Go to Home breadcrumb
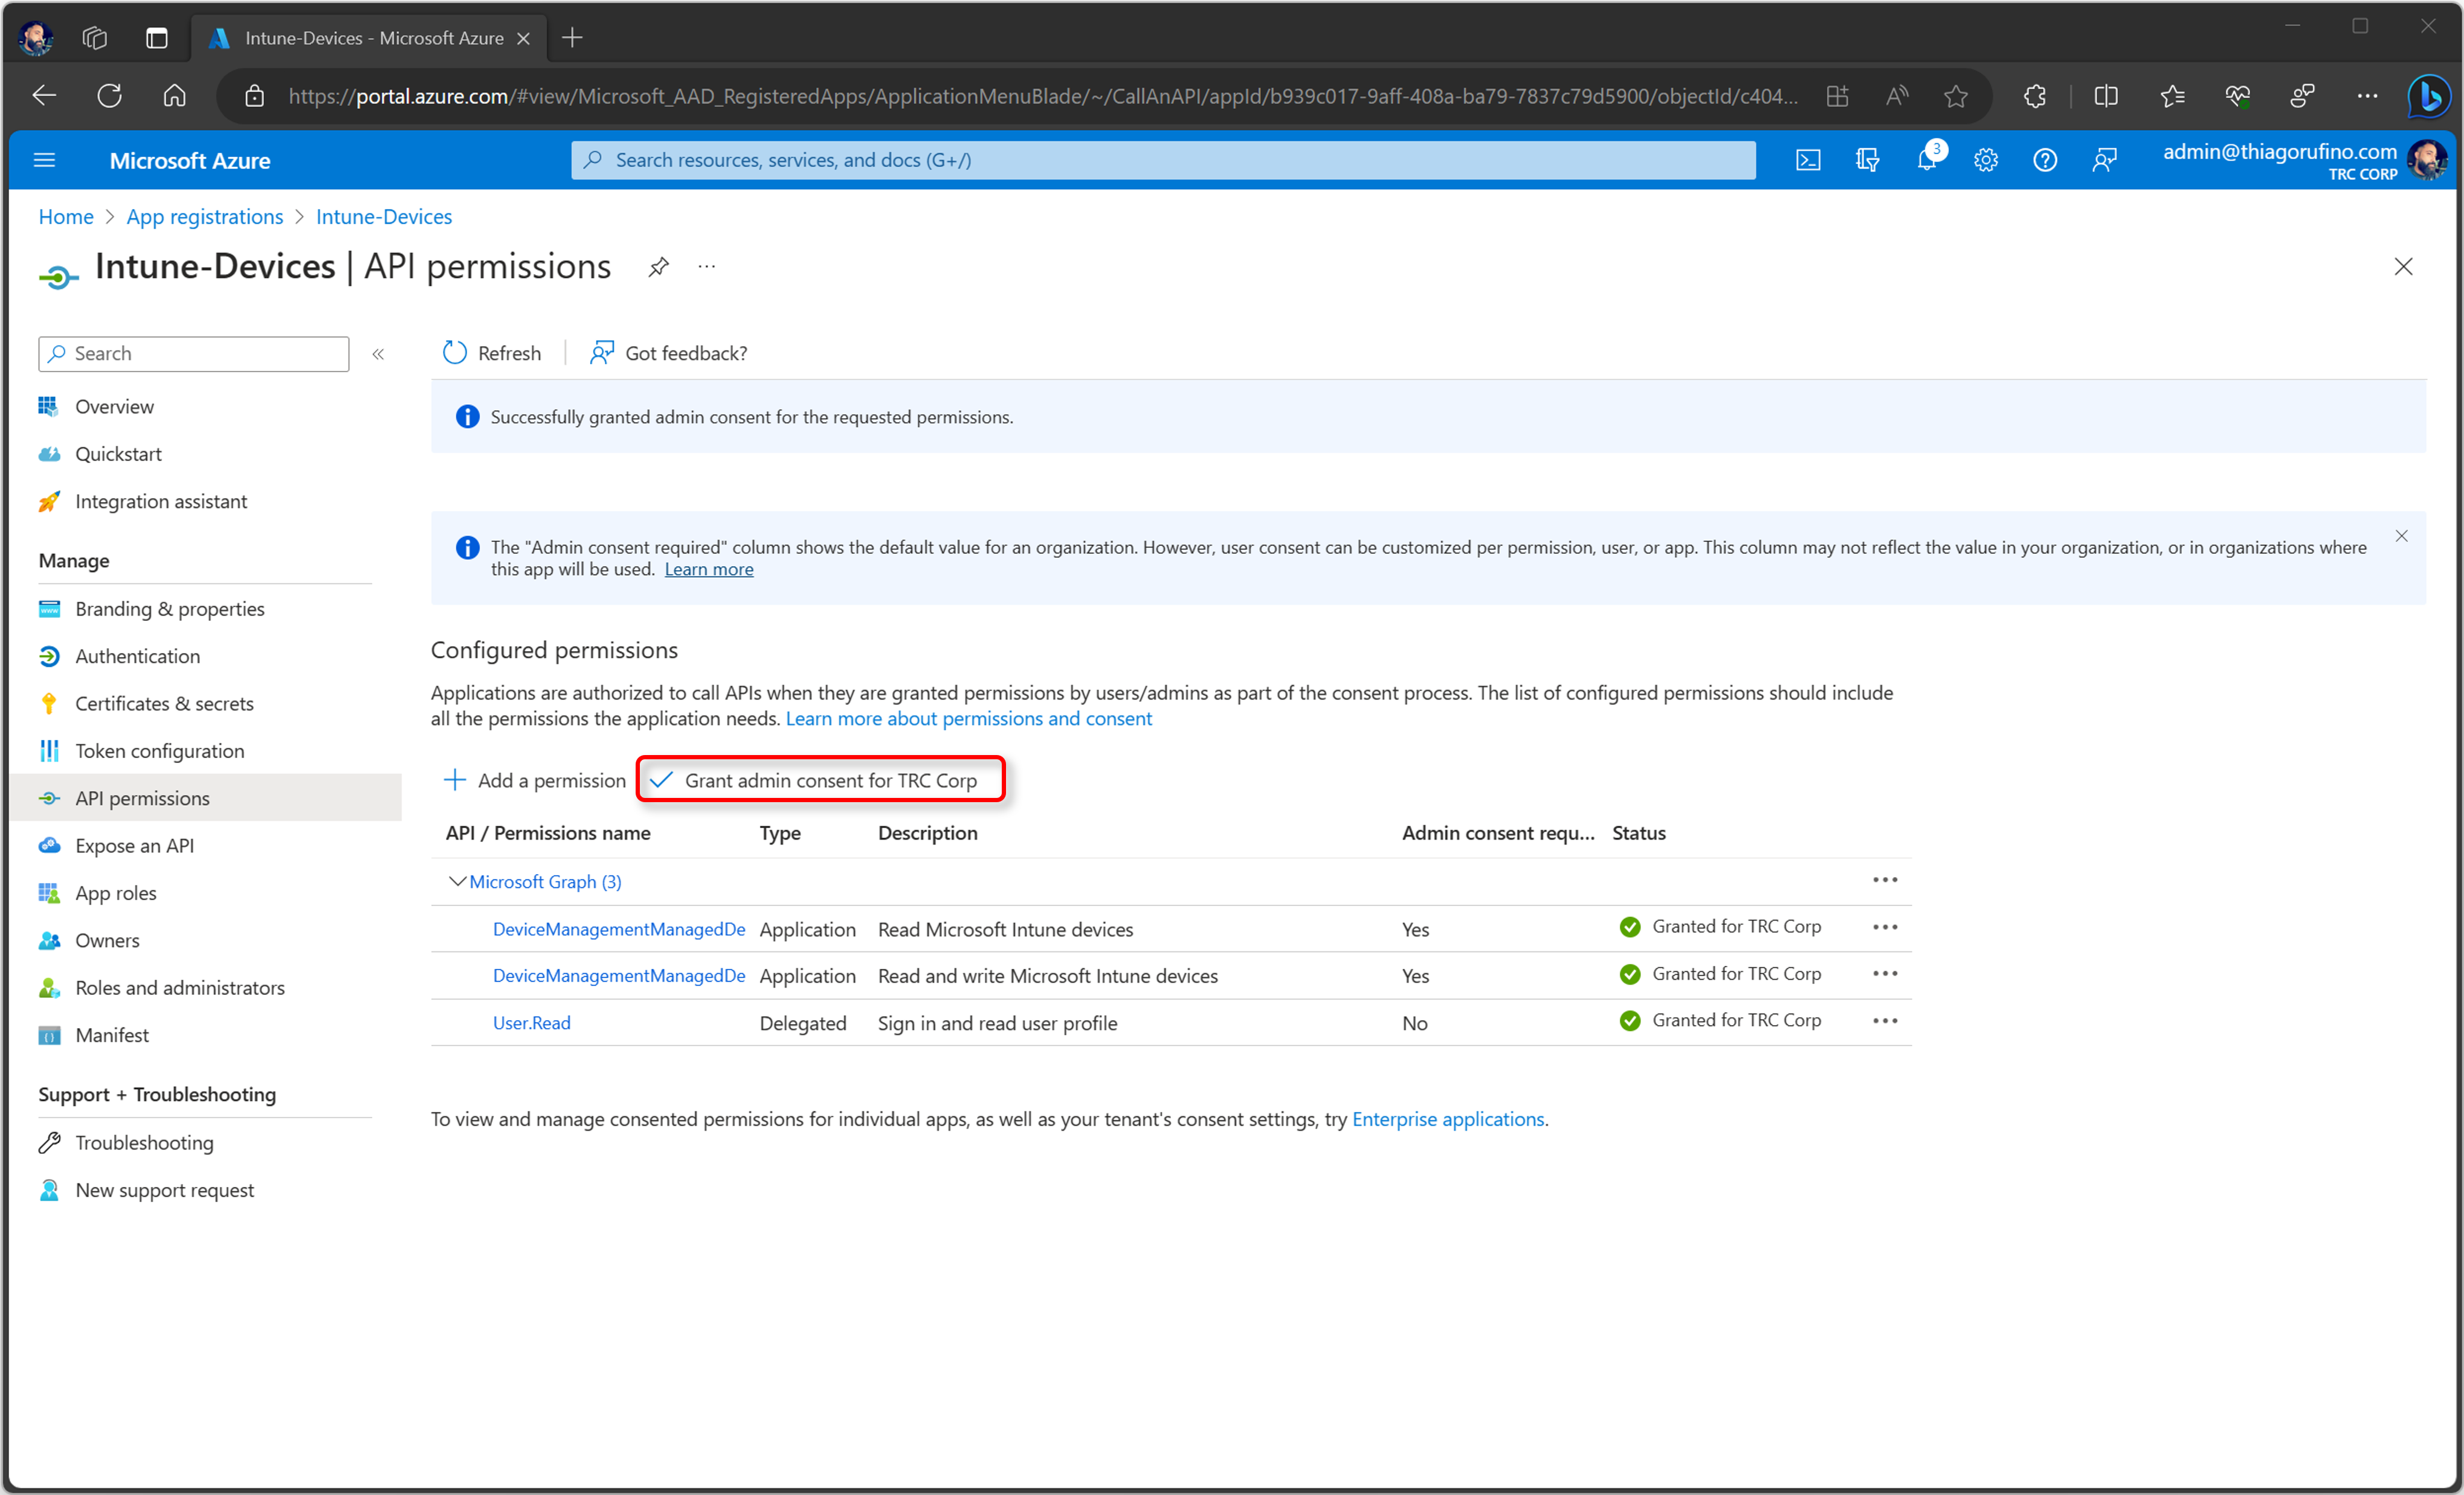The image size is (2464, 1495). [66, 216]
